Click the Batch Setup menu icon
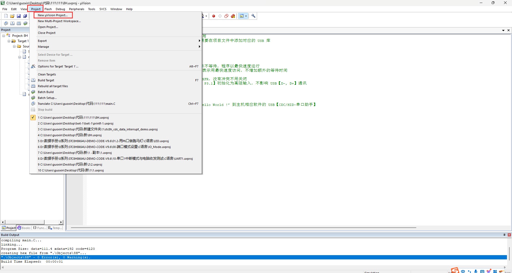Screen dimensions: 512x273 click(x=33, y=98)
